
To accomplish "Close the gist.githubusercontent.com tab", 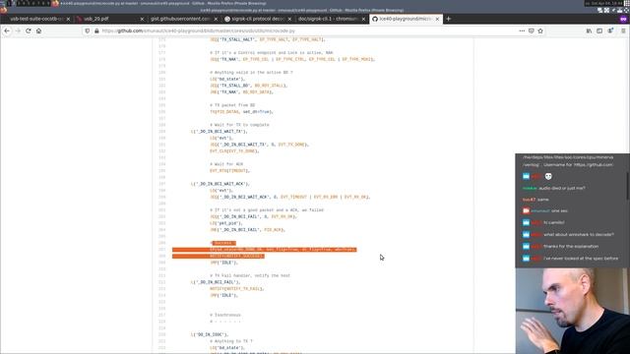I will click(x=216, y=19).
